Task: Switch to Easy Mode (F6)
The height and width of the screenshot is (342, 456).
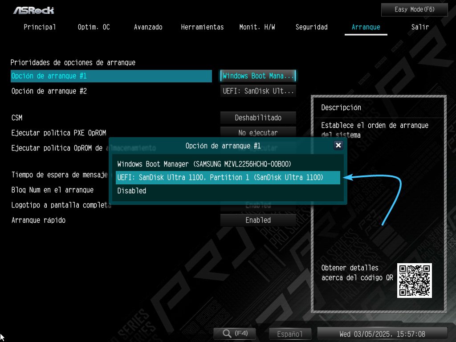Action: coord(415,10)
